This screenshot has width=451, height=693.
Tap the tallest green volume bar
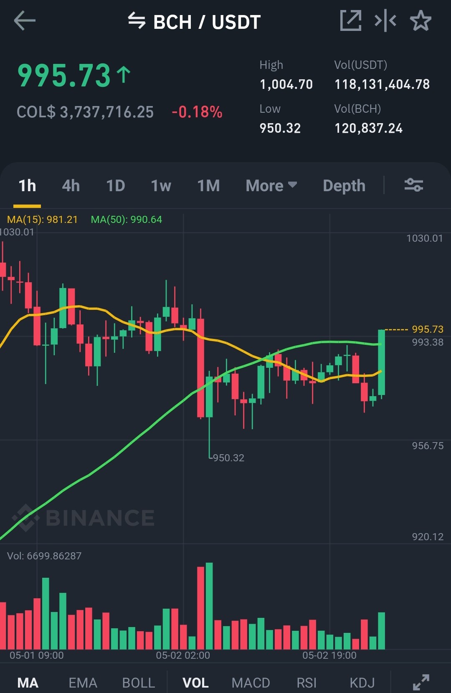click(209, 606)
